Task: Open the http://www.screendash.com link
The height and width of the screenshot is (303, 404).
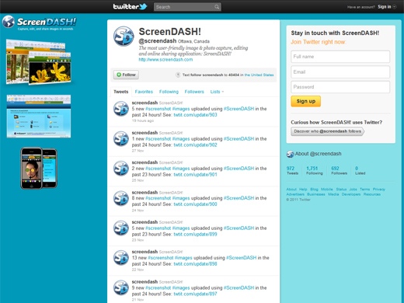Action: coord(165,60)
